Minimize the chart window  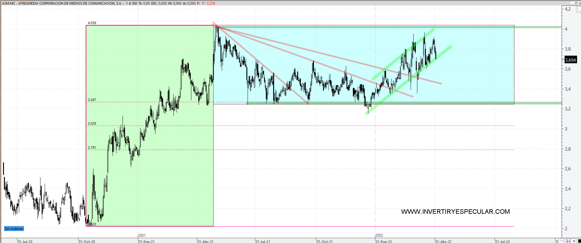coord(572,3)
